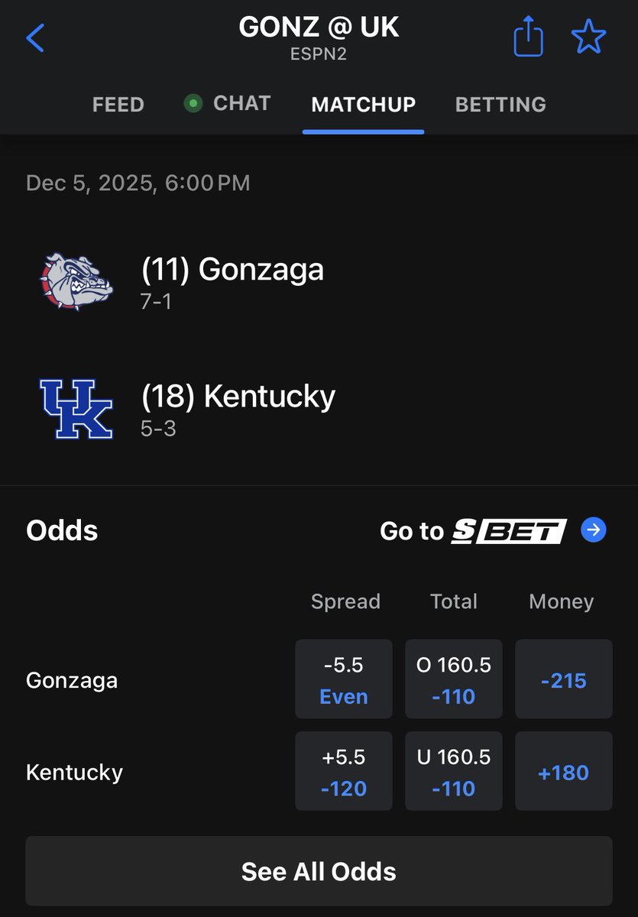This screenshot has height=917, width=638.
Task: Tap the See All Odds button
Action: (x=319, y=871)
